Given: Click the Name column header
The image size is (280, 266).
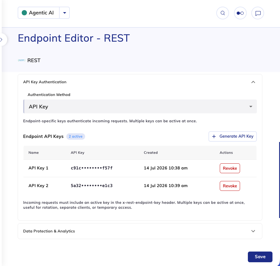Looking at the screenshot, I should click(x=34, y=153).
